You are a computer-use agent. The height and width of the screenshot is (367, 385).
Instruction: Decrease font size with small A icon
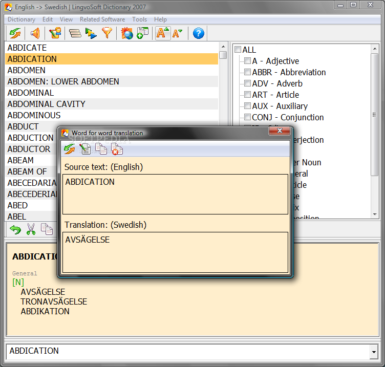tap(177, 34)
